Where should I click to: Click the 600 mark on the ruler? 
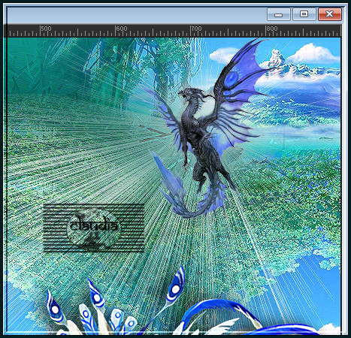pos(122,29)
